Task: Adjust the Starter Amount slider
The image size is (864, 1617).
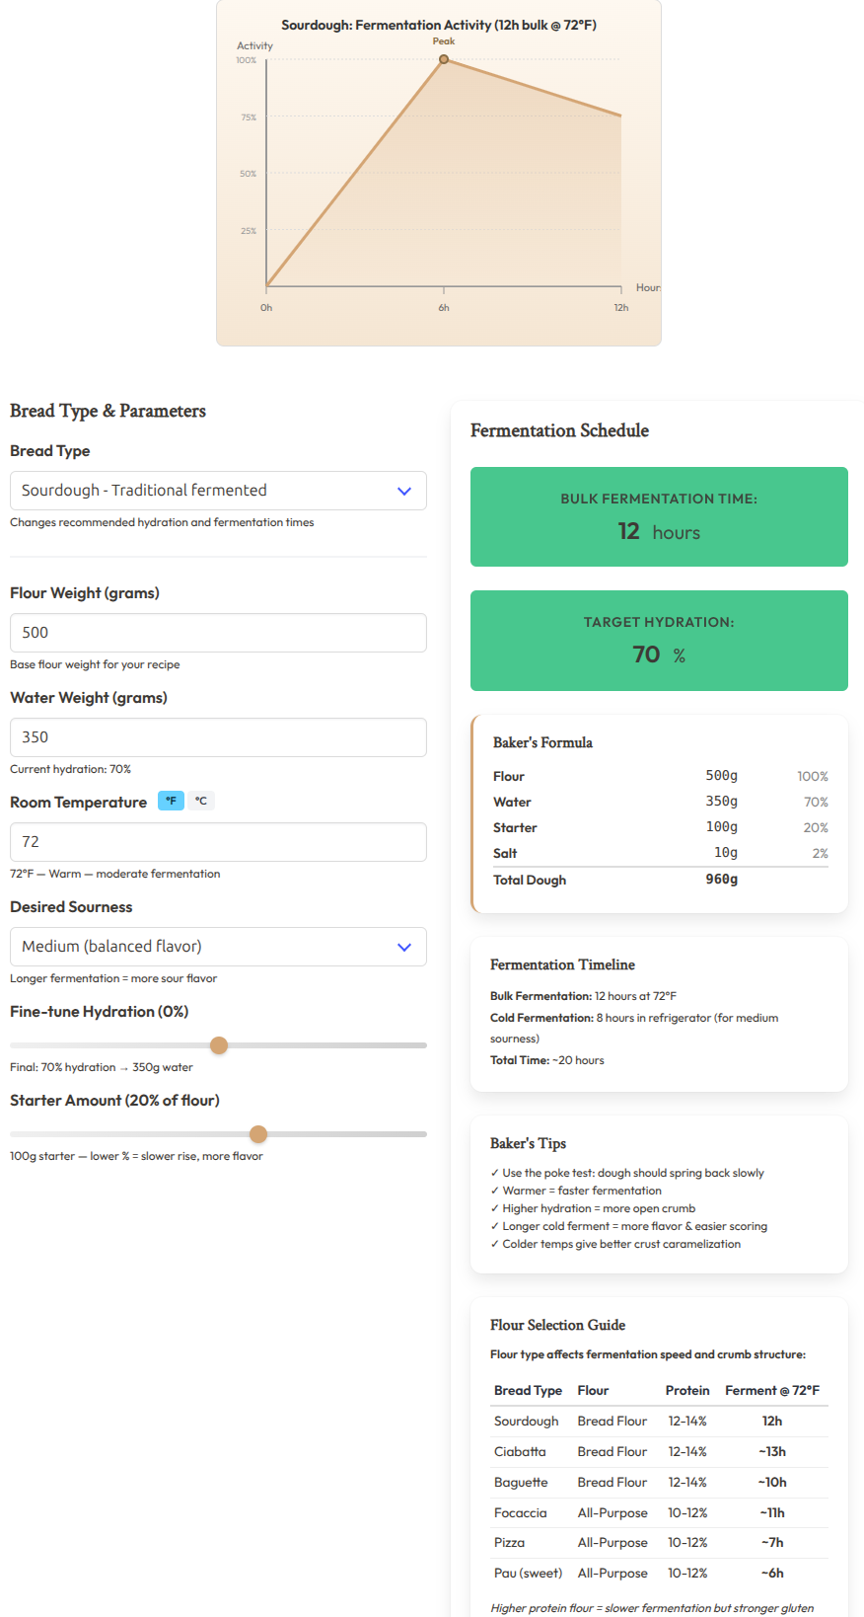Action: pyautogui.click(x=258, y=1133)
